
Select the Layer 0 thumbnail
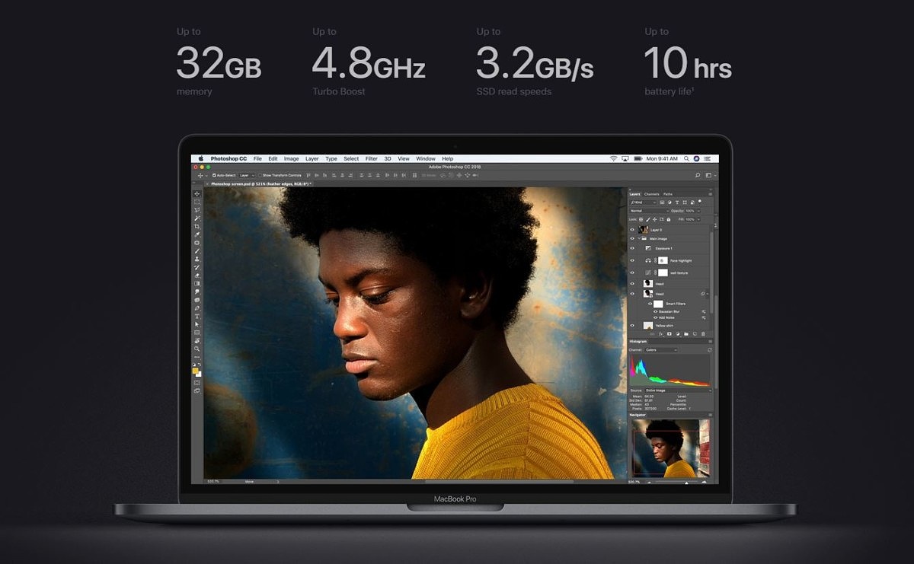coord(644,229)
